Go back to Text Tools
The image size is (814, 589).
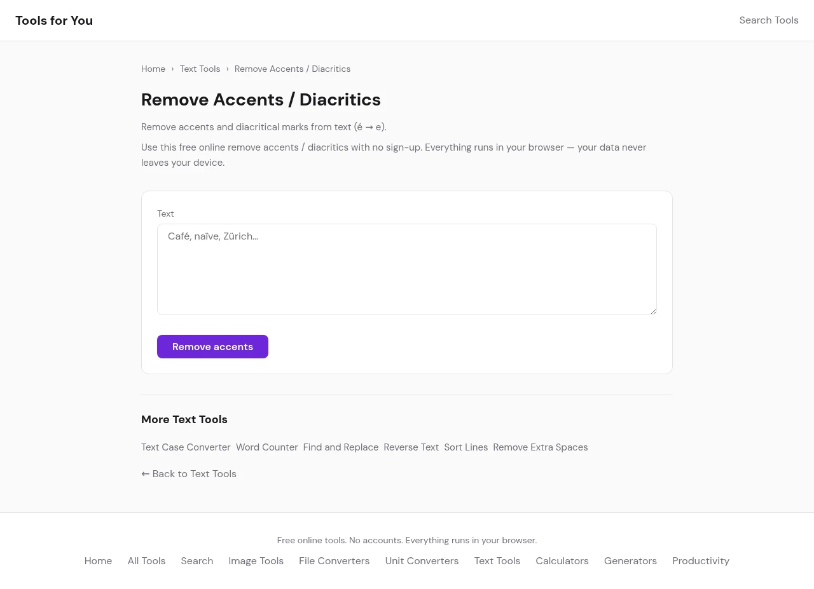(189, 474)
